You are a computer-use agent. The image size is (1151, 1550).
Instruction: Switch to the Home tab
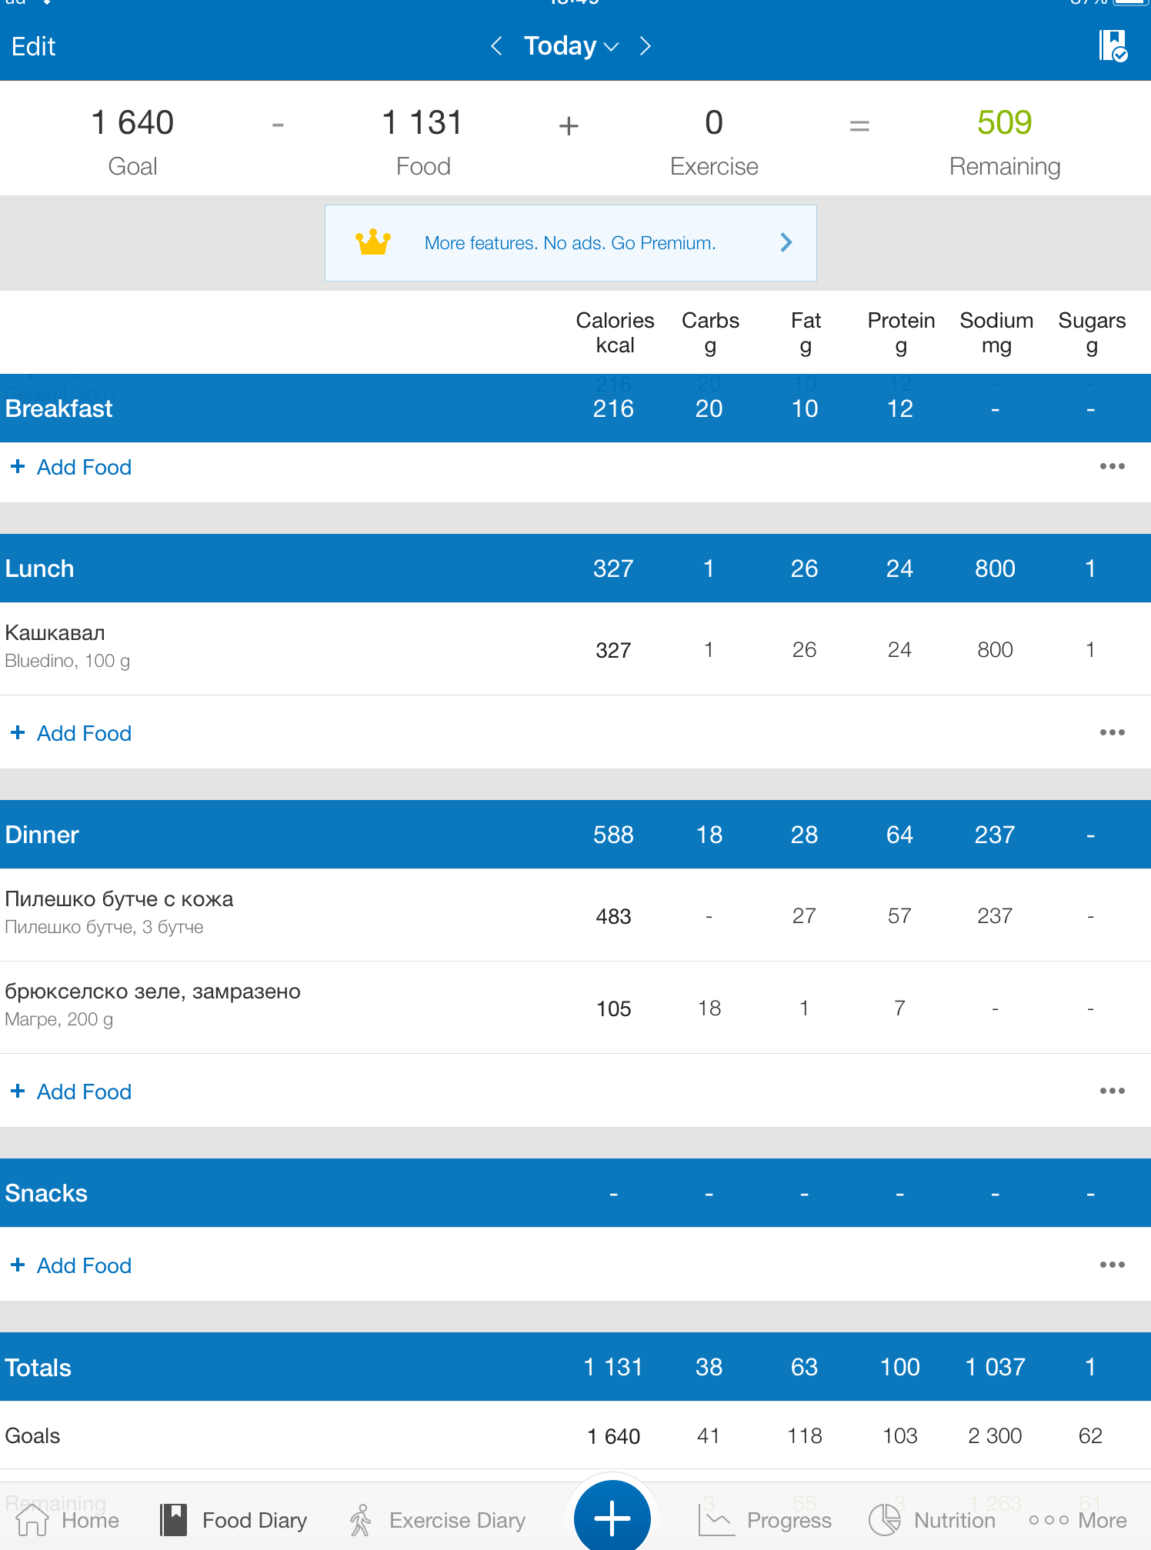point(68,1520)
